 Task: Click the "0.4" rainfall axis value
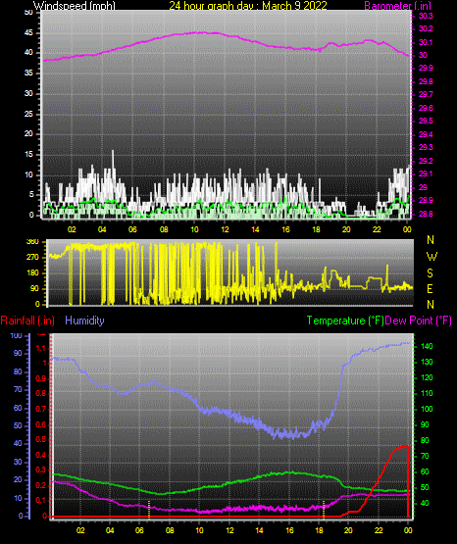pyautogui.click(x=41, y=455)
